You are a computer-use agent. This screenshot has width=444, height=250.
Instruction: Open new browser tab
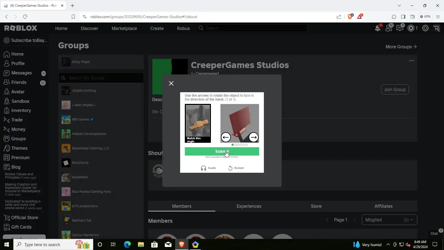pos(72,6)
